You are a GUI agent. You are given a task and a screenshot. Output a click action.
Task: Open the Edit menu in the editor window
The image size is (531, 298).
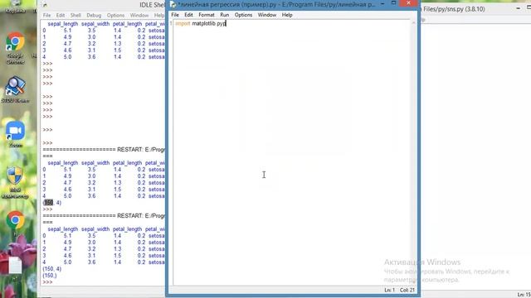pos(188,15)
